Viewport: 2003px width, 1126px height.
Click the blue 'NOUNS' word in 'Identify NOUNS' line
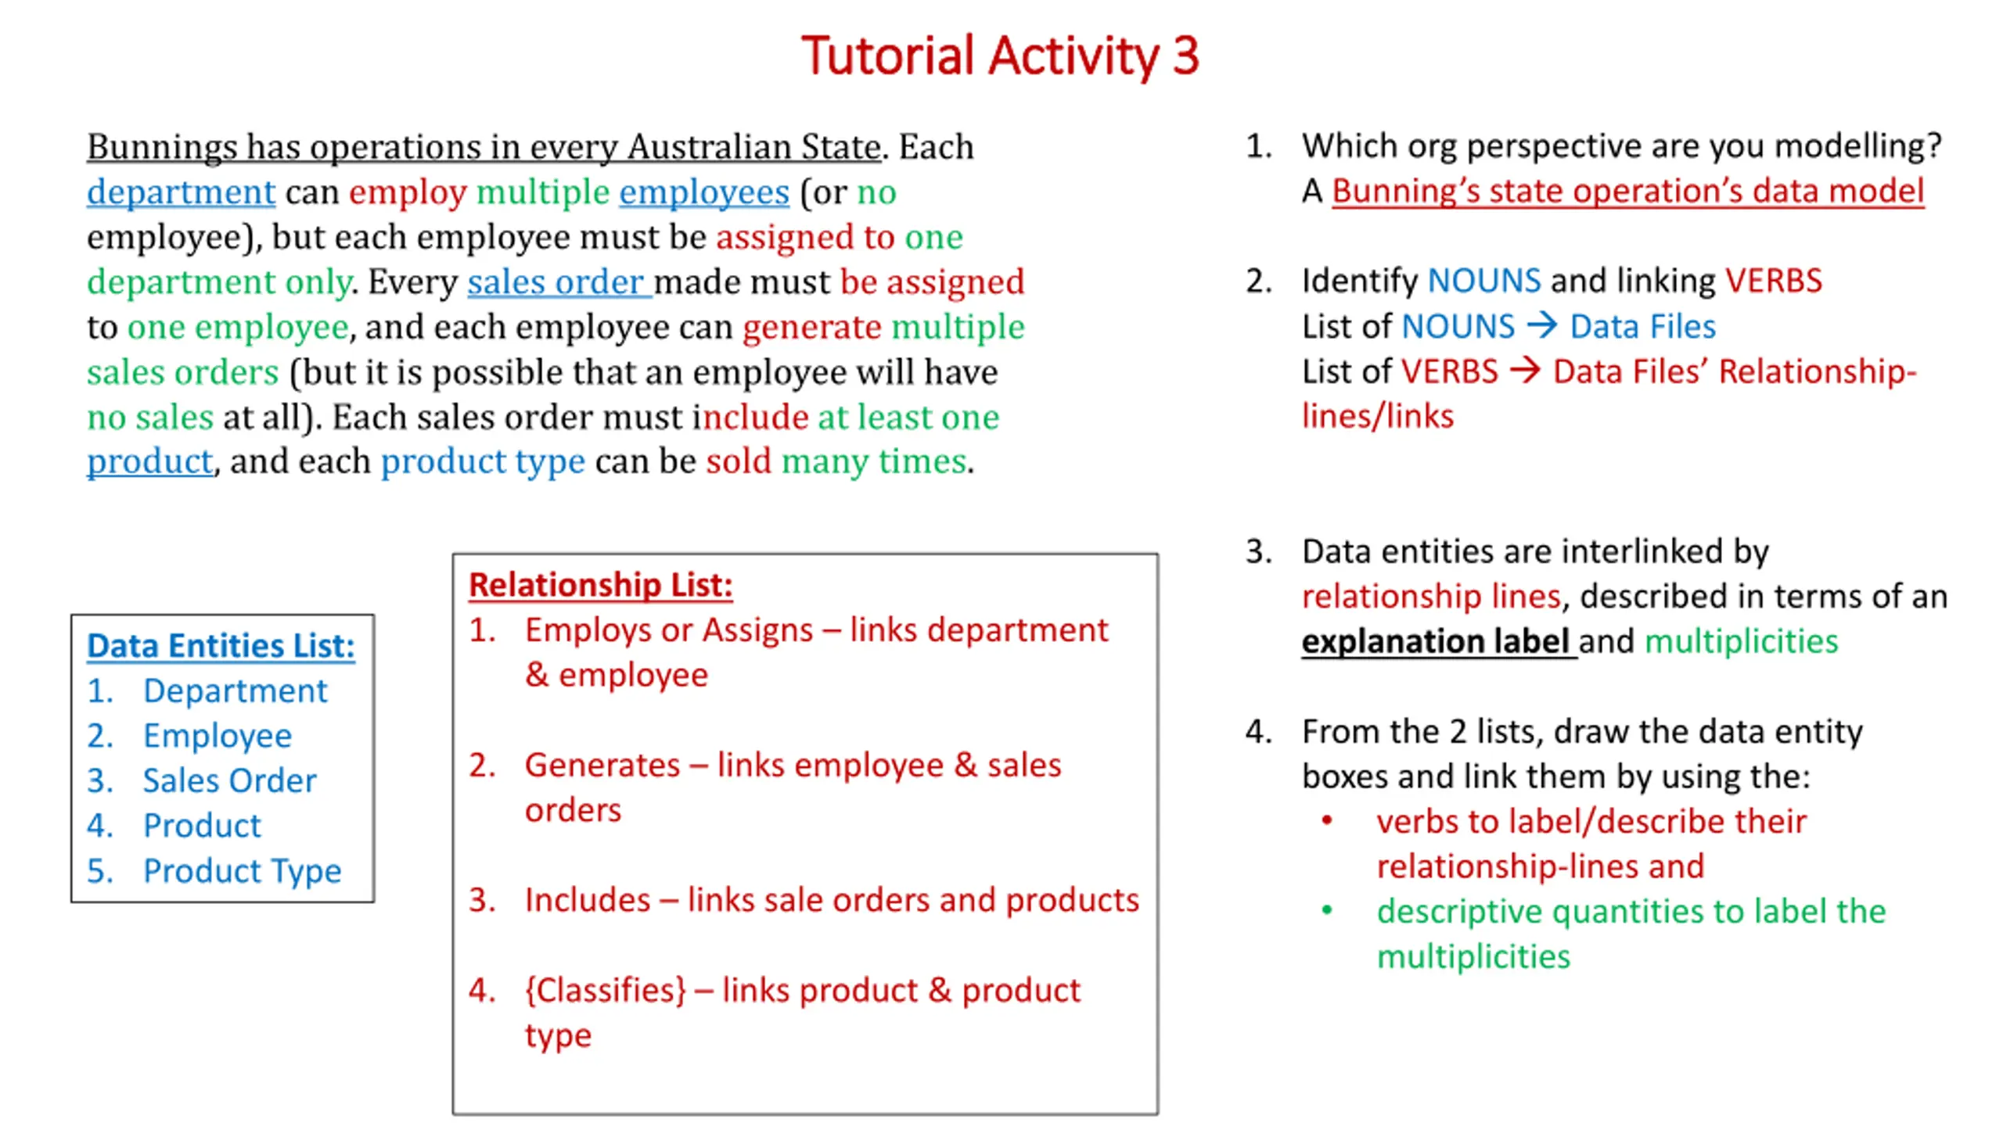(1483, 281)
